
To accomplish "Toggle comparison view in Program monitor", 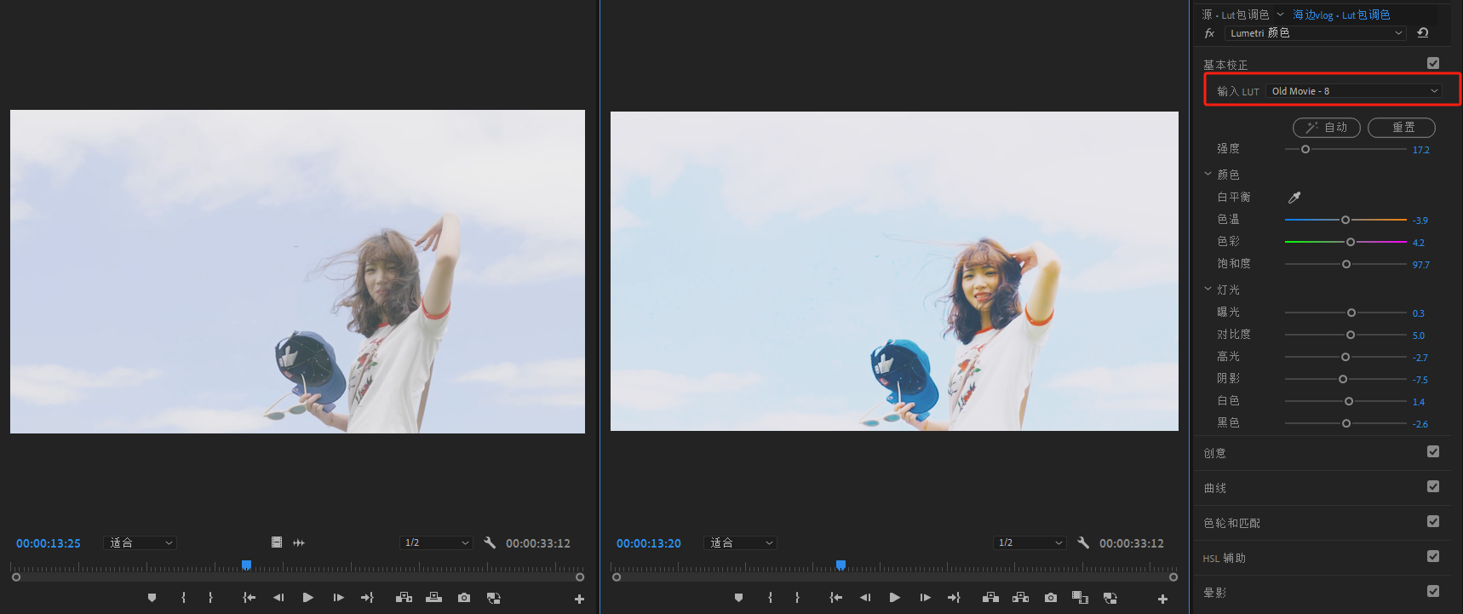I will click(x=1110, y=598).
